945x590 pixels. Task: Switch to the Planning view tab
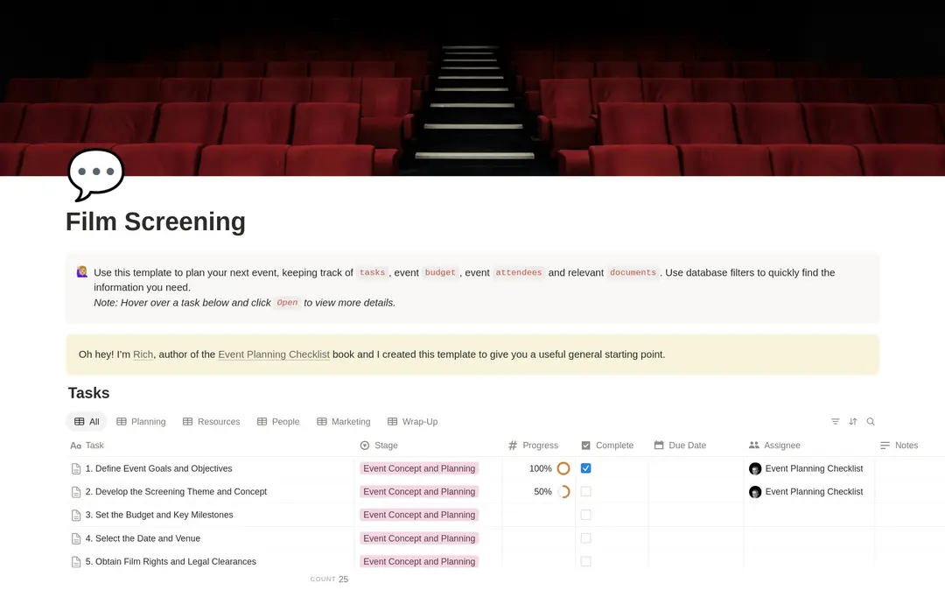coord(141,422)
